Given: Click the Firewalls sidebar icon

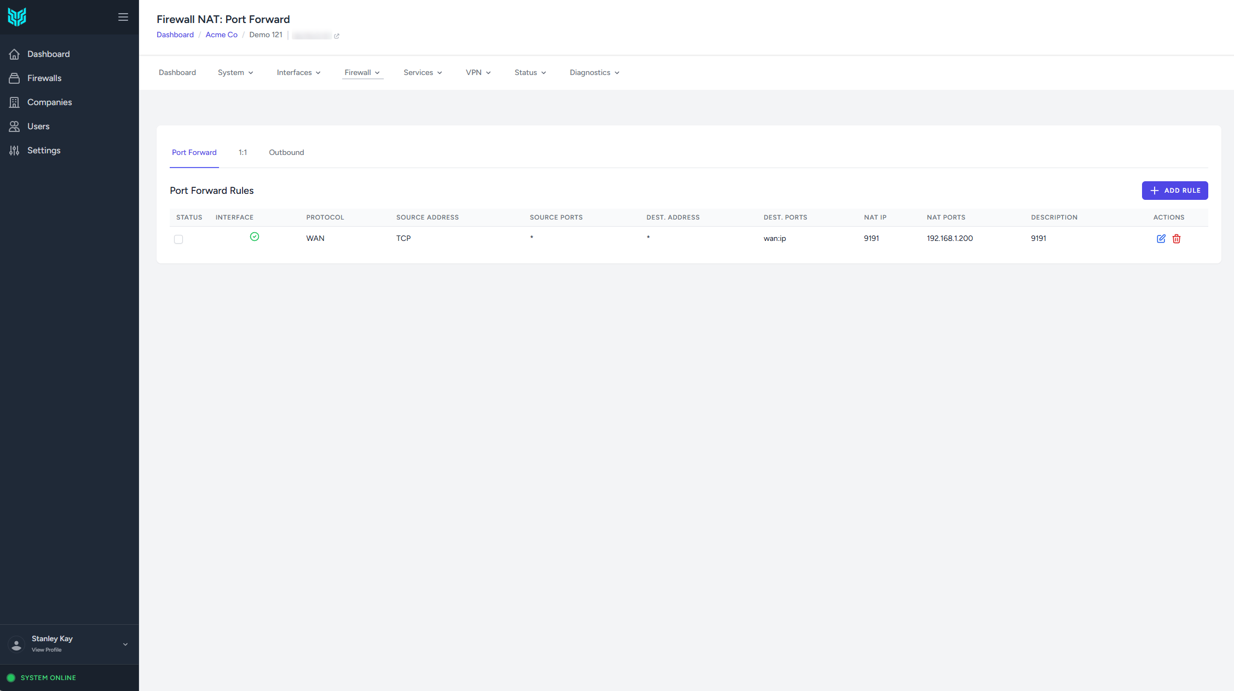Looking at the screenshot, I should [14, 78].
